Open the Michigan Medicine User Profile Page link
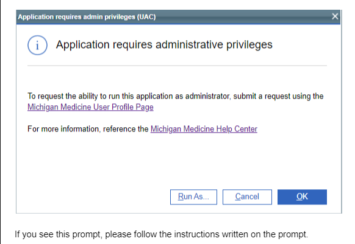Screen dimensions: 355x244 click(90, 107)
